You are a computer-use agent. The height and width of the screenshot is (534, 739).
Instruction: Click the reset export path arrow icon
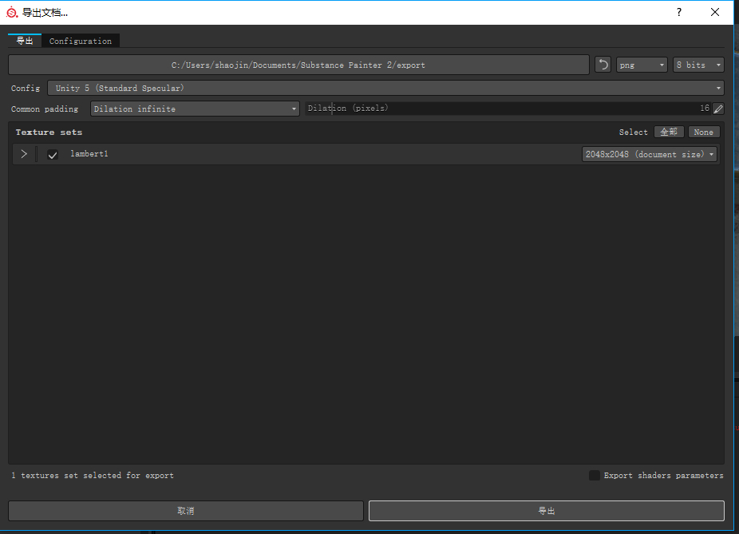(603, 65)
